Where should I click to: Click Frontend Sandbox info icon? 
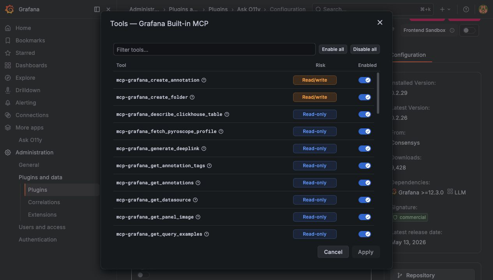click(x=452, y=30)
